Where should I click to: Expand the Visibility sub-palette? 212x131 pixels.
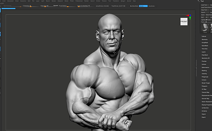pyautogui.click(x=204, y=74)
